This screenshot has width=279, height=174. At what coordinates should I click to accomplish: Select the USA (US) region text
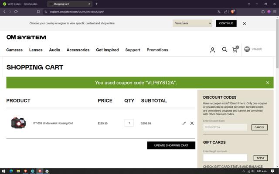tap(257, 49)
